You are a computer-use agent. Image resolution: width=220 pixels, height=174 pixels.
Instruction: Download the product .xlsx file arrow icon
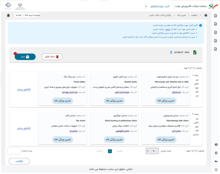pyautogui.click(x=171, y=52)
